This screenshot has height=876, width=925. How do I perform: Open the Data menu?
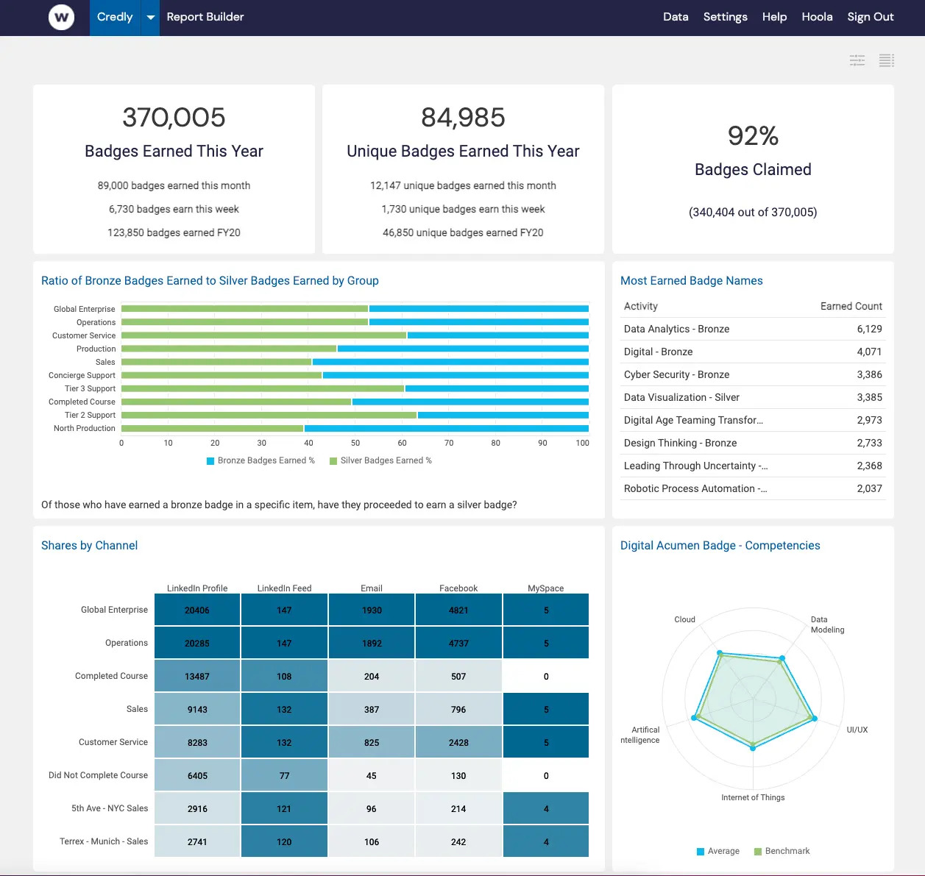click(676, 17)
